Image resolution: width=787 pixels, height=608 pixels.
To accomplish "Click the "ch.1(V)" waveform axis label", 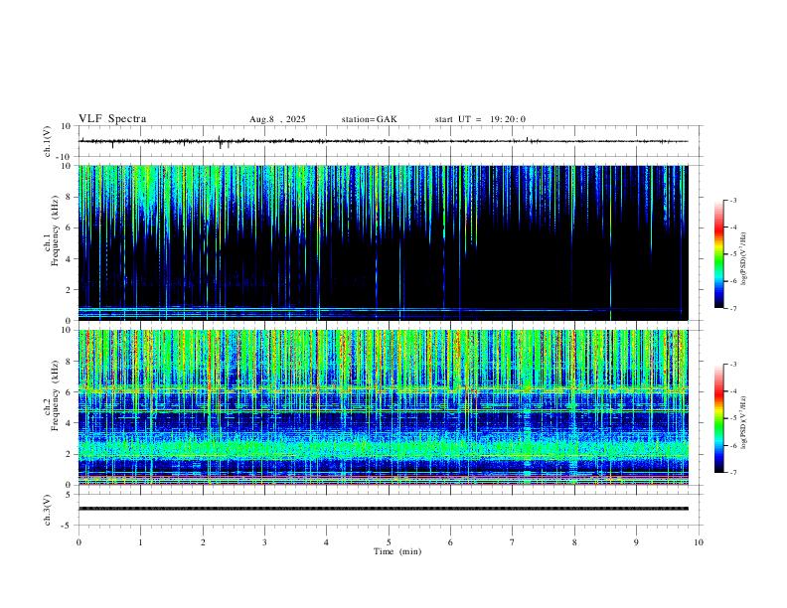I will pyautogui.click(x=48, y=141).
